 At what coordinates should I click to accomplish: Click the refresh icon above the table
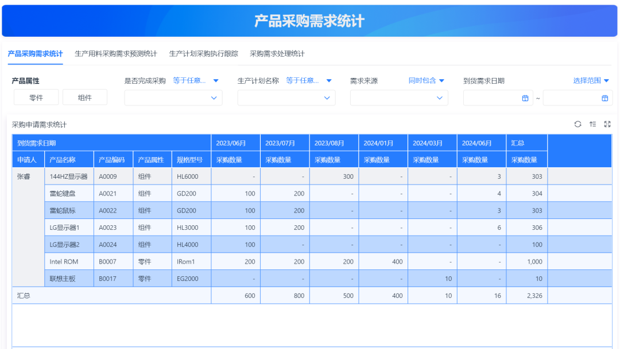click(578, 124)
